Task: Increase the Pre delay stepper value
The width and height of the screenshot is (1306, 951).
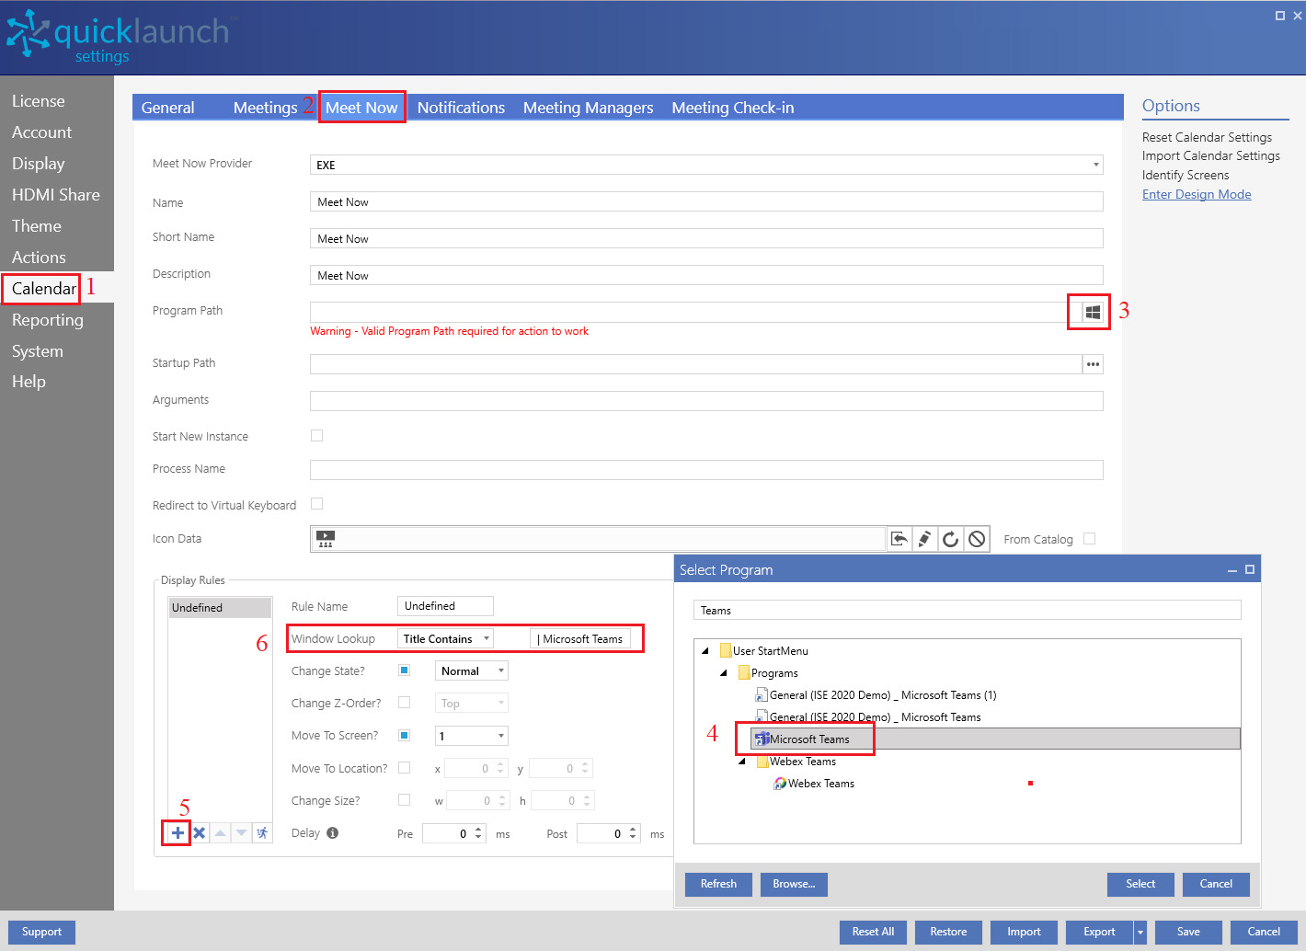Action: pyautogui.click(x=479, y=830)
